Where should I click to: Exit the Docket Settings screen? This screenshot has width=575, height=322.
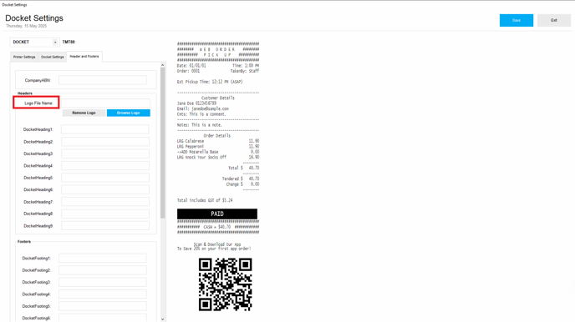point(554,21)
